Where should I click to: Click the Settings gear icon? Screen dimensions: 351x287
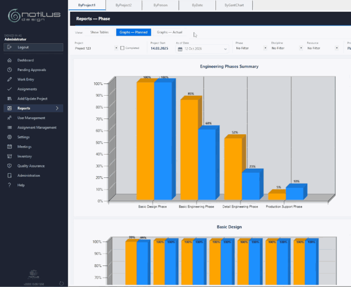coord(9,137)
